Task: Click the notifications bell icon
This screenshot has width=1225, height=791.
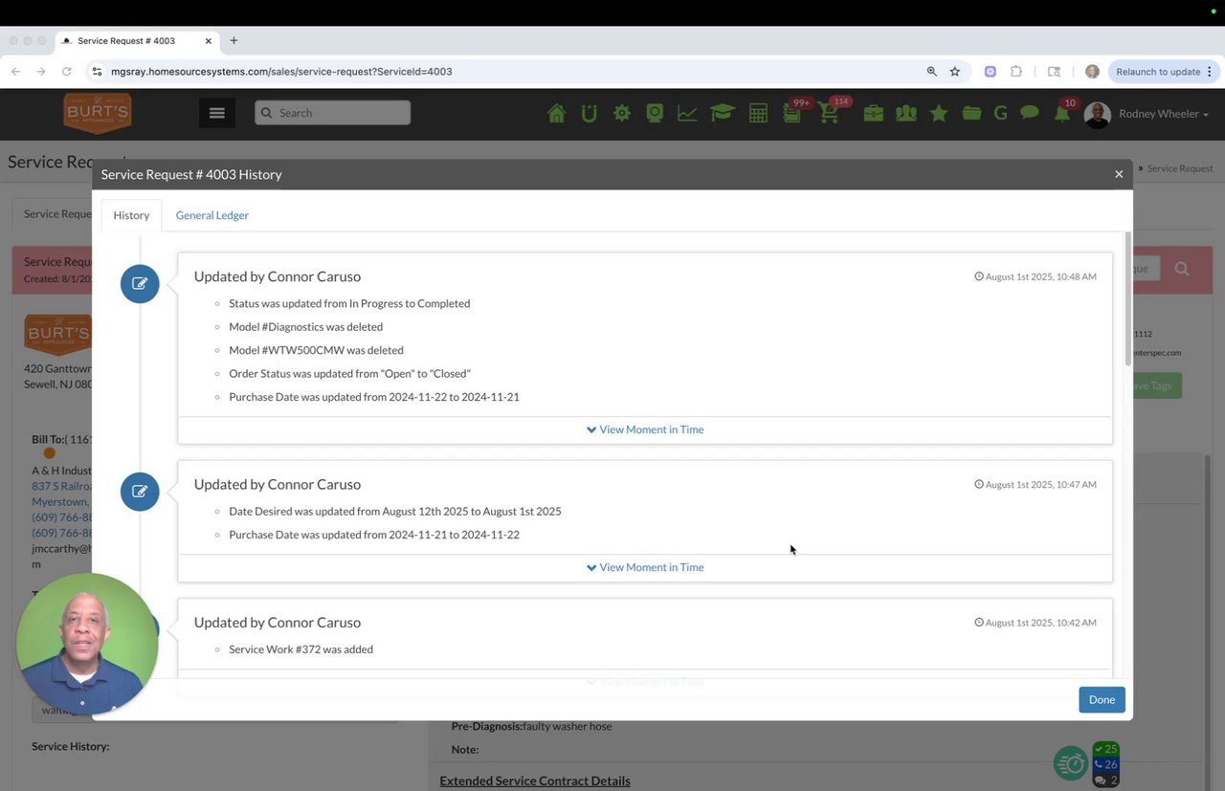Action: coord(1062,114)
